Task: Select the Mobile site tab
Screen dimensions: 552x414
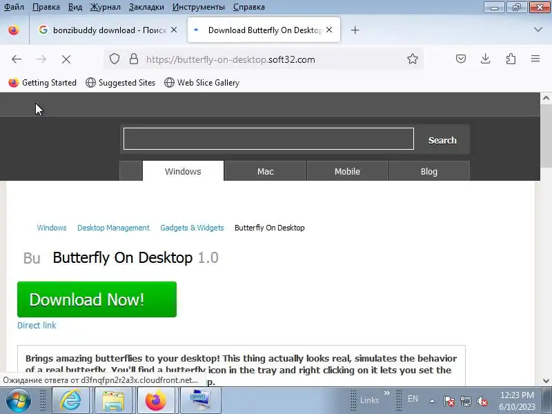Action: 347,171
